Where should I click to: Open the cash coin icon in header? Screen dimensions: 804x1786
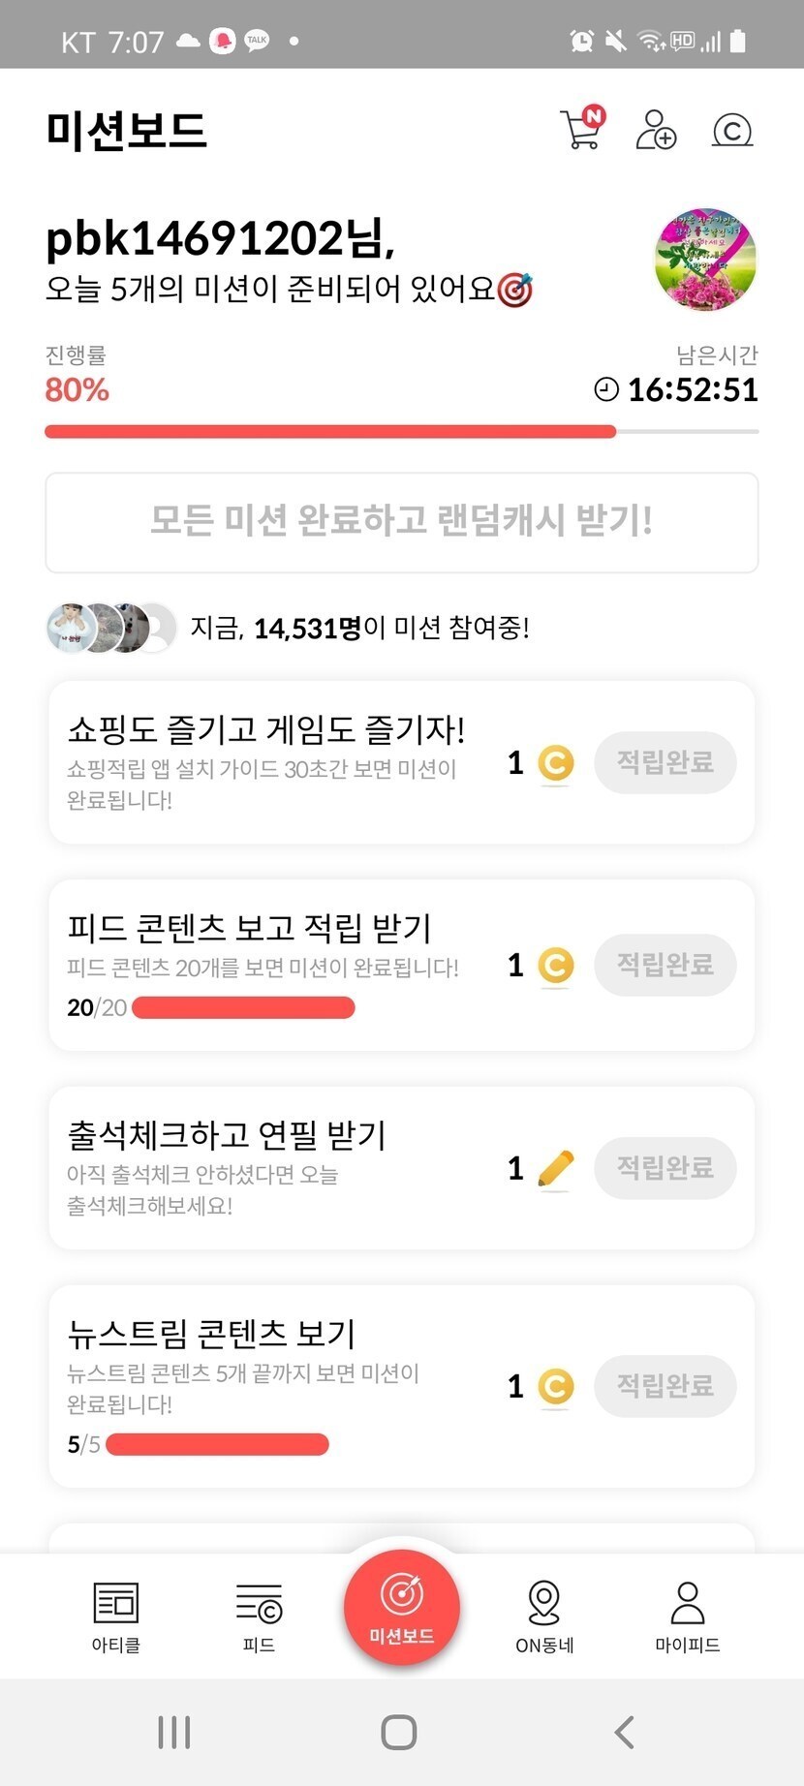pos(732,130)
